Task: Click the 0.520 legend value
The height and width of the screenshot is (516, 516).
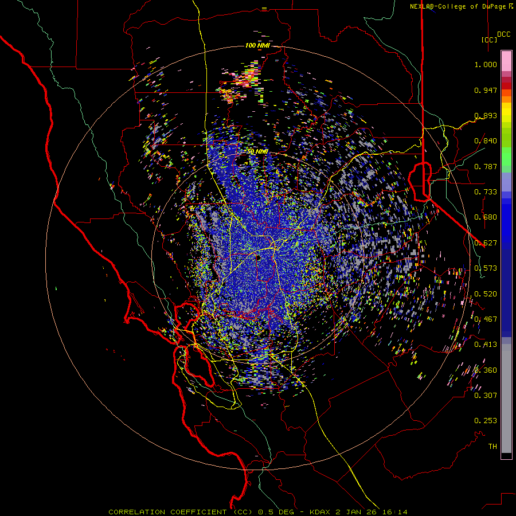Action: click(x=486, y=294)
